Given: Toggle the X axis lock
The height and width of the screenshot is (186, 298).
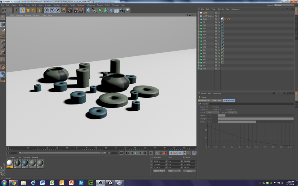Looking at the screenshot, I should pyautogui.click(x=47, y=10).
